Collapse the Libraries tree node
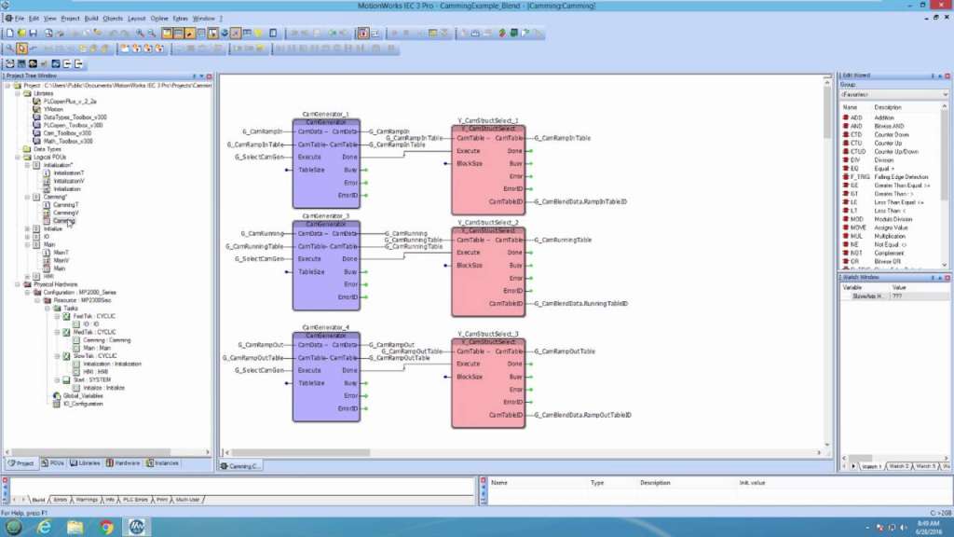This screenshot has width=954, height=537. (18, 94)
